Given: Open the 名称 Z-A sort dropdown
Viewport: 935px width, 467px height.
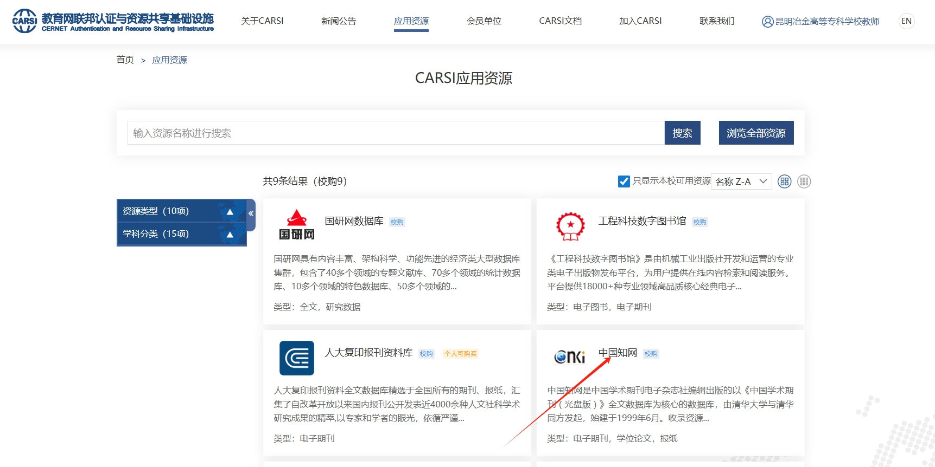Looking at the screenshot, I should point(741,181).
